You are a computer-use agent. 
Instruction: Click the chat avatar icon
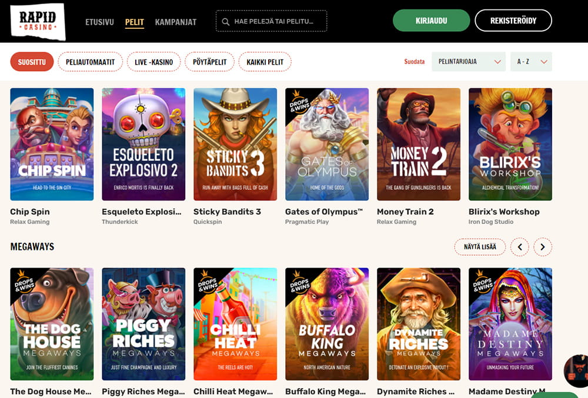(x=576, y=370)
